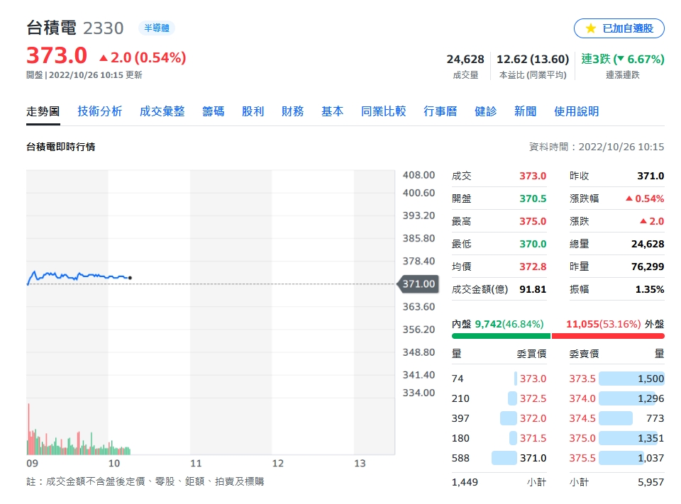
Task: Click the 408.00 top axis label
Action: click(419, 175)
